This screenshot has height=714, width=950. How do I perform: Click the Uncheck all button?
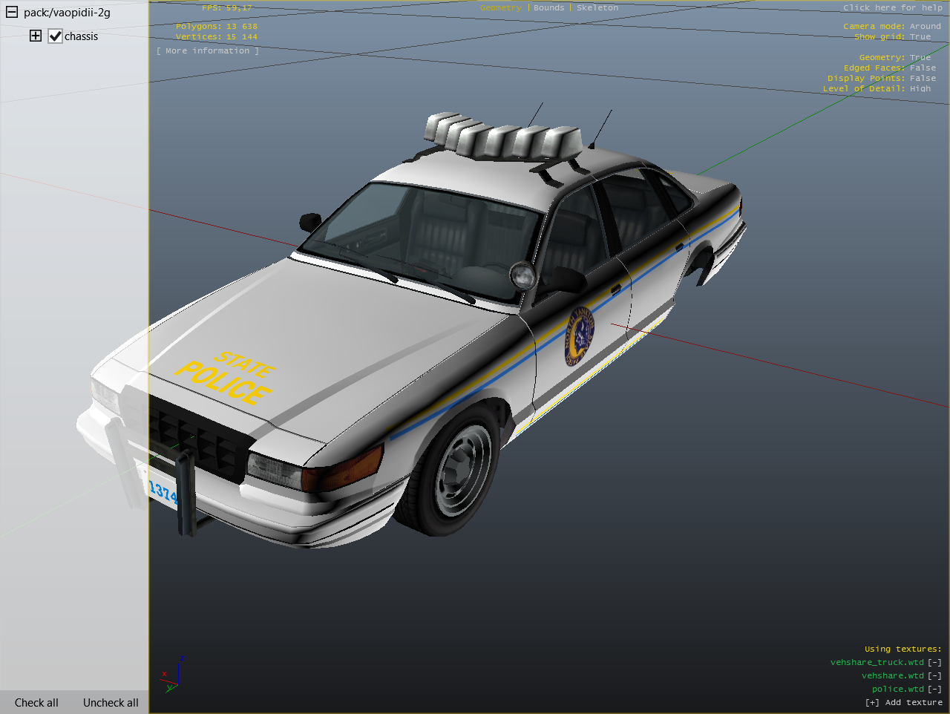click(x=111, y=703)
